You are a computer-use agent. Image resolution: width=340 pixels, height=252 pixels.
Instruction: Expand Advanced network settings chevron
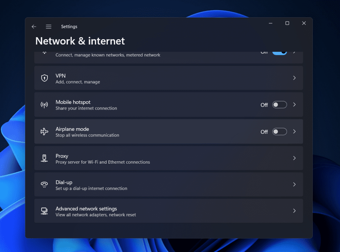(x=294, y=211)
